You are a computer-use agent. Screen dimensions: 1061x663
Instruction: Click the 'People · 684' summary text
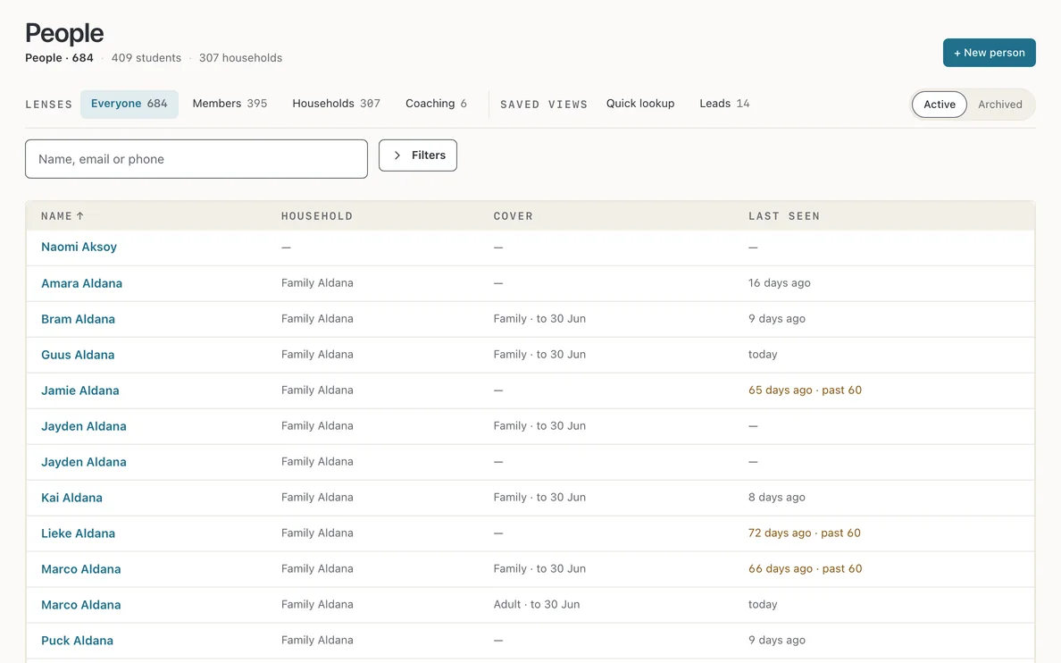60,58
